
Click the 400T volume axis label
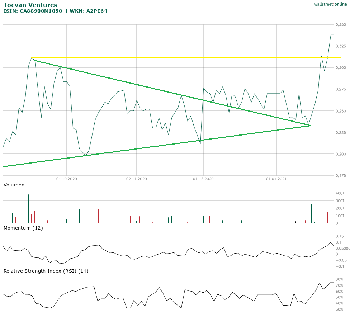pos(340,193)
